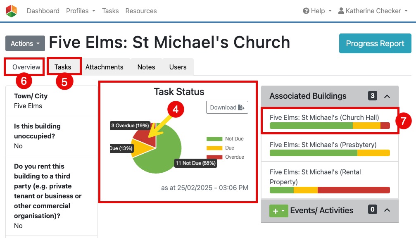Viewport: 416px width, 238px height.
Task: Click the green Not Due pie slice
Action: [x=165, y=161]
